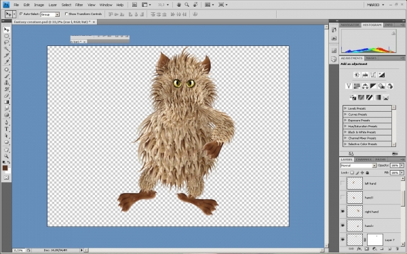This screenshot has width=407, height=254.
Task: Open the Image menu
Action: (39, 5)
